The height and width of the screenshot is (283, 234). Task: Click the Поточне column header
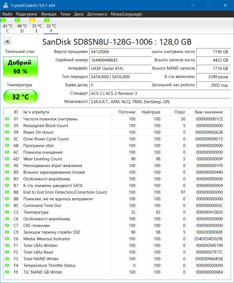coord(125,112)
